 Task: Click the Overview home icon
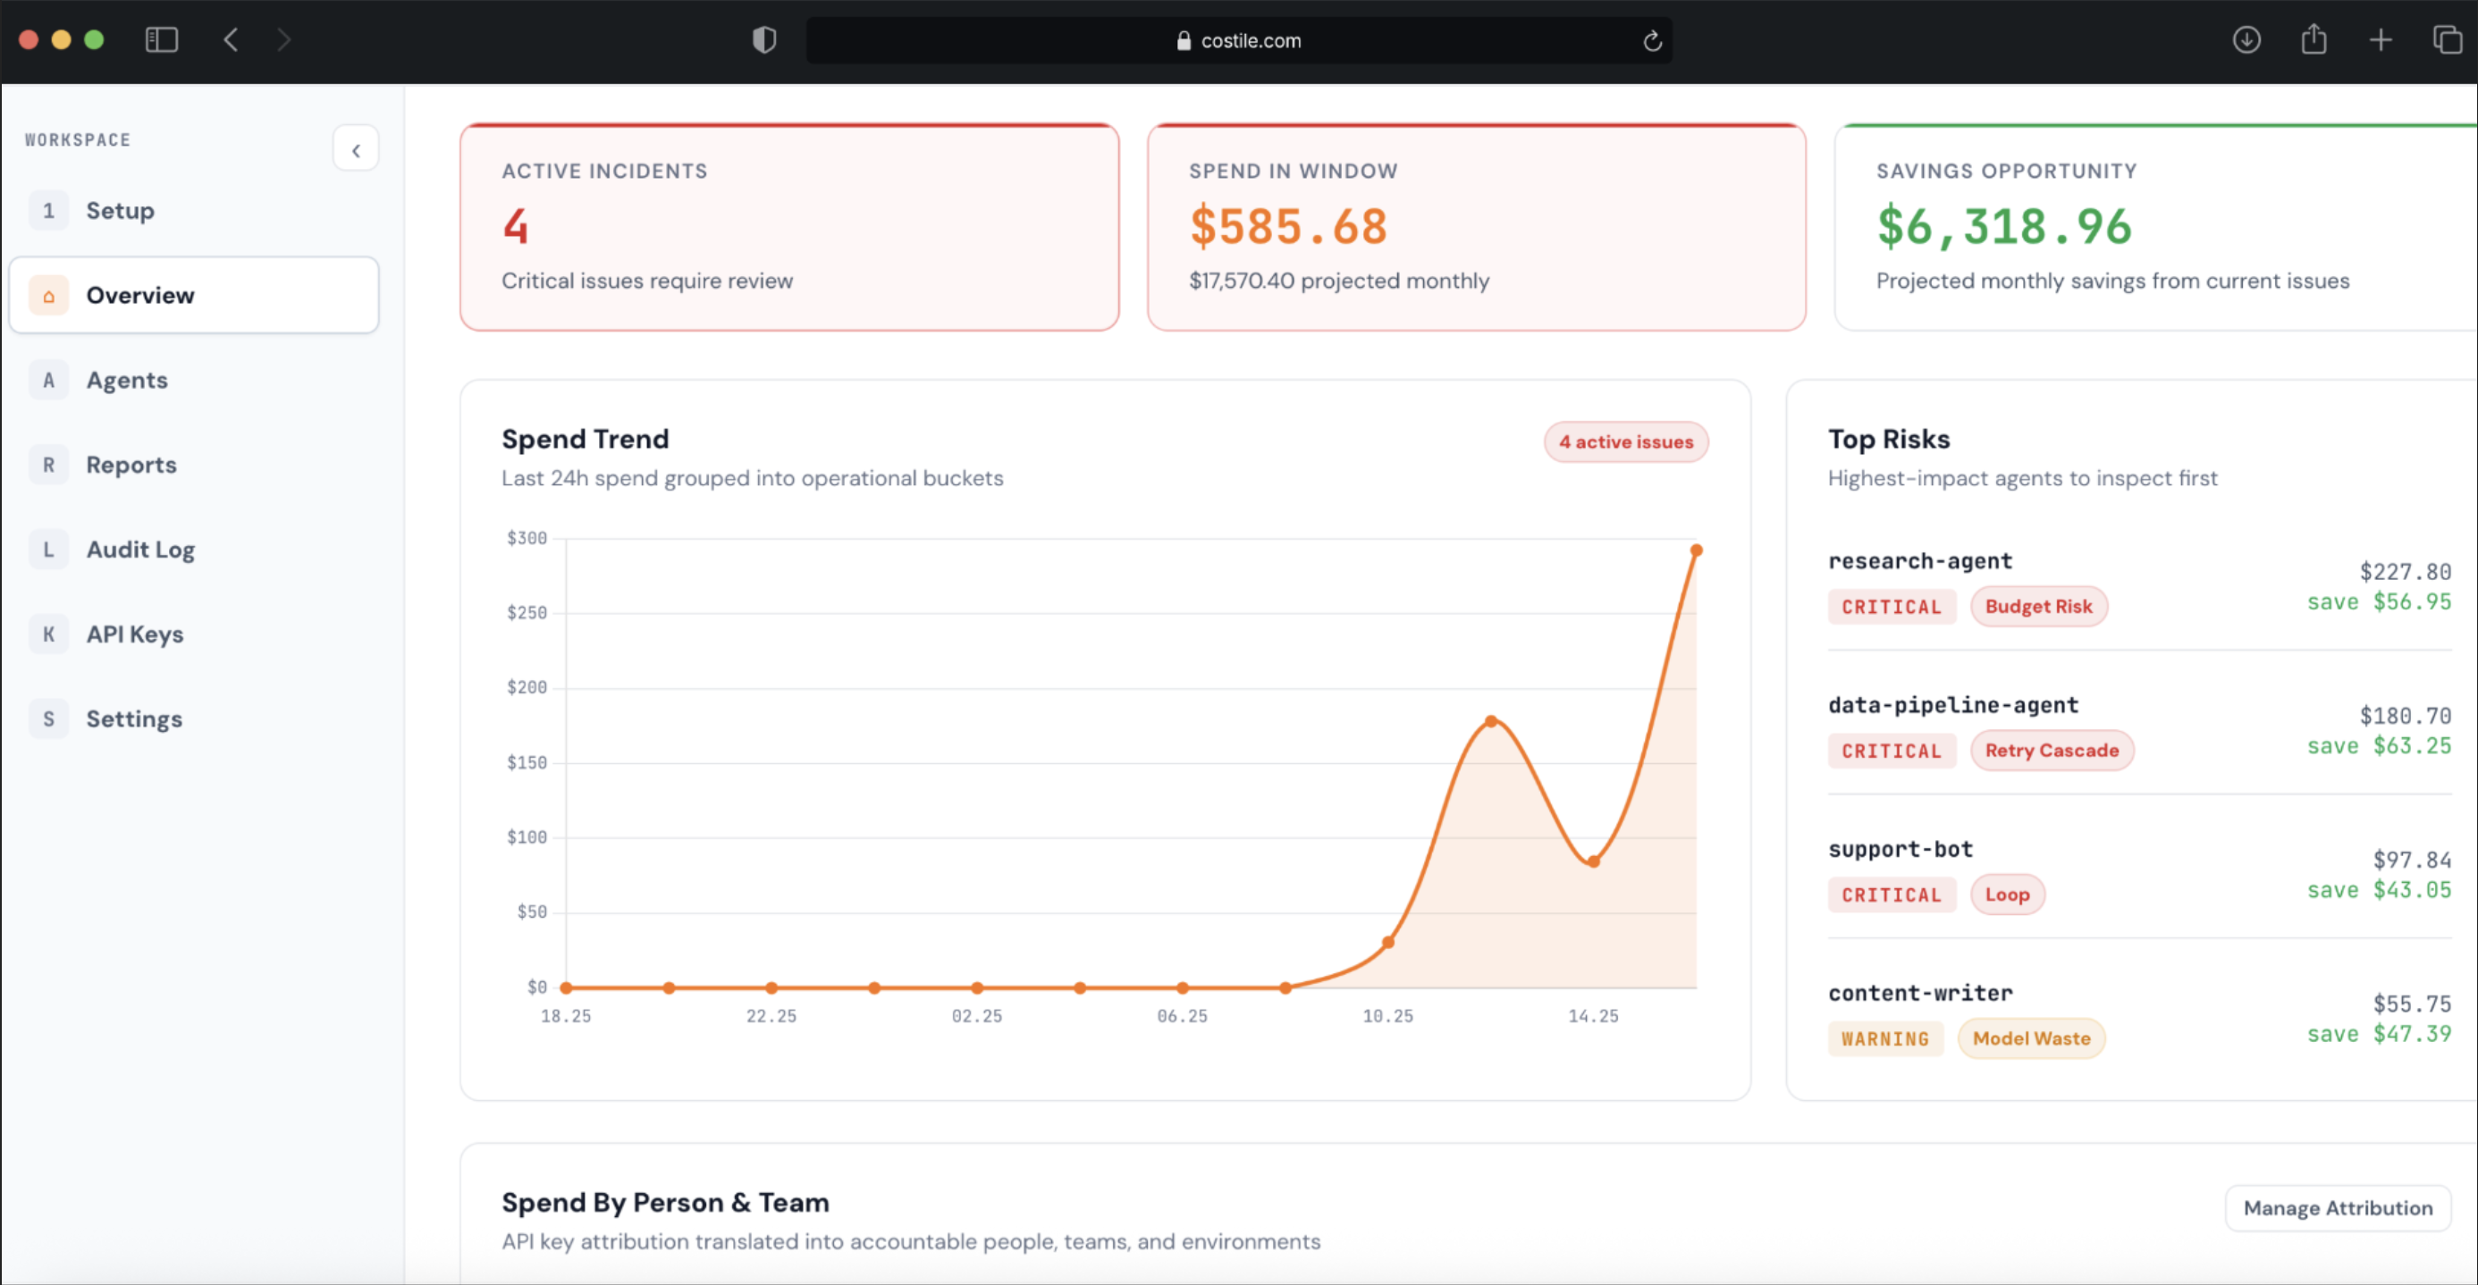48,295
